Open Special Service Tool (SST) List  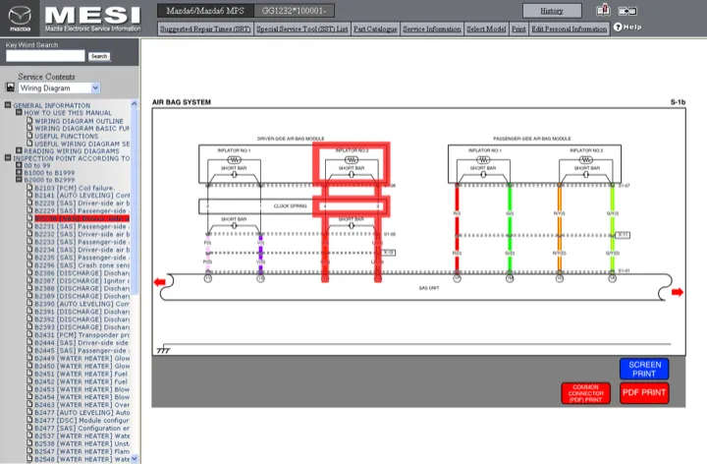coord(302,29)
